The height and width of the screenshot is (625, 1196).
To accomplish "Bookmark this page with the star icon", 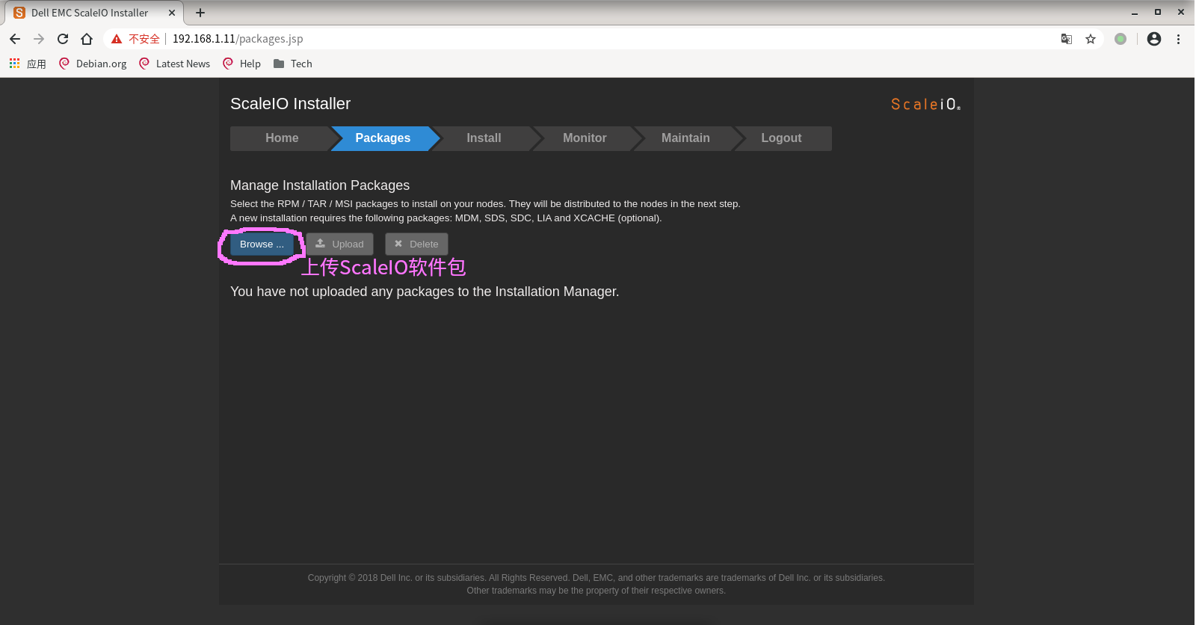I will (1091, 39).
